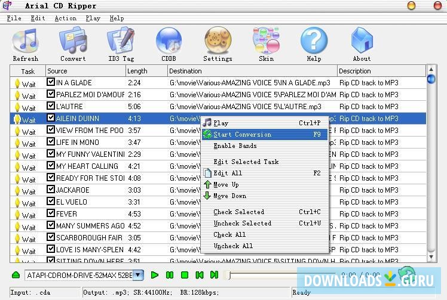Open the Action menu

tap(65, 18)
